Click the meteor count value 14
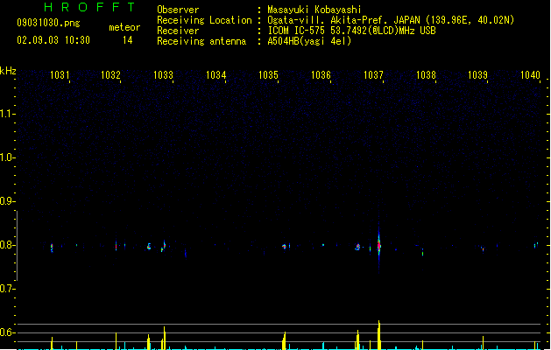The image size is (551, 350). (x=128, y=40)
